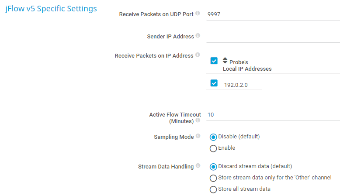
Task: Uncheck the 192.0.2.0 IP address checkbox
Action: (x=214, y=83)
